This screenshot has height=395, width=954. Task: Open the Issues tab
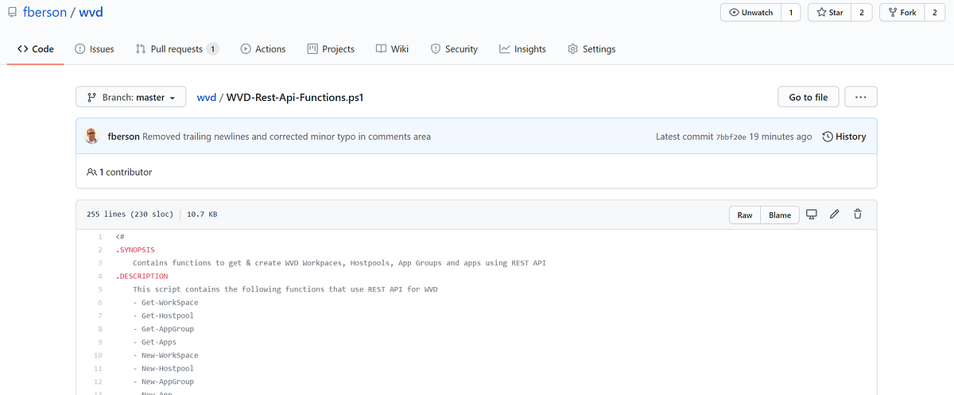[95, 48]
